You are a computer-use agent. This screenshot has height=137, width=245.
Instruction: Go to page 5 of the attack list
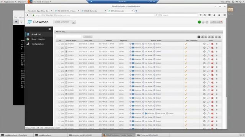pyautogui.click(x=213, y=37)
